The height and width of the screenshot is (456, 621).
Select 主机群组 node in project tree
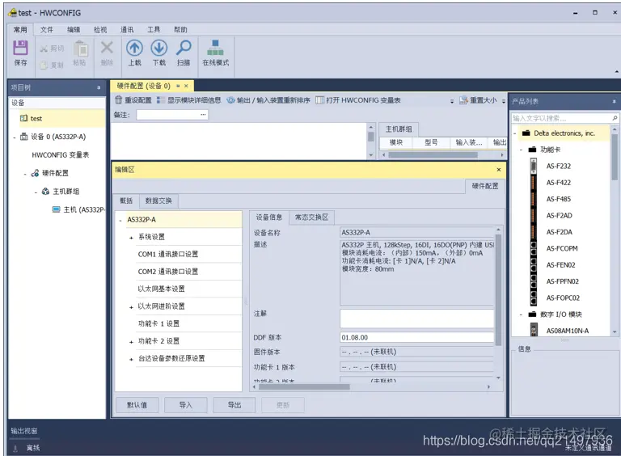pyautogui.click(x=61, y=191)
